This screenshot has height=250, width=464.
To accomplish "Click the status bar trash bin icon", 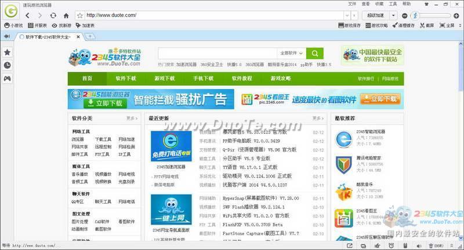I will (431, 245).
